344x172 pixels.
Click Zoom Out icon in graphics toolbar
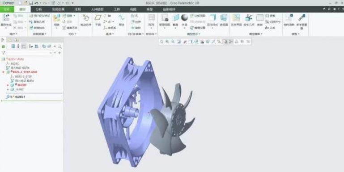pyautogui.click(x=173, y=42)
